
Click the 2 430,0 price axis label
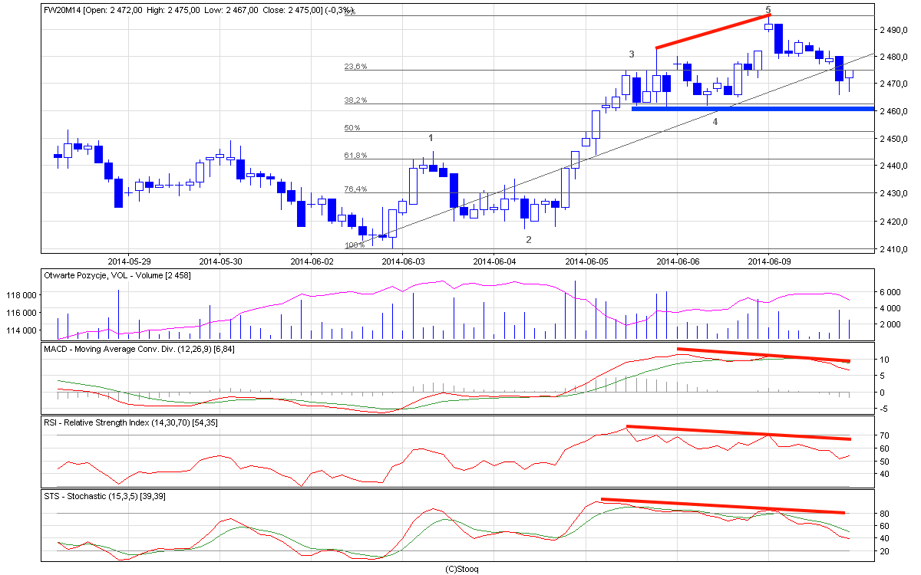click(893, 193)
